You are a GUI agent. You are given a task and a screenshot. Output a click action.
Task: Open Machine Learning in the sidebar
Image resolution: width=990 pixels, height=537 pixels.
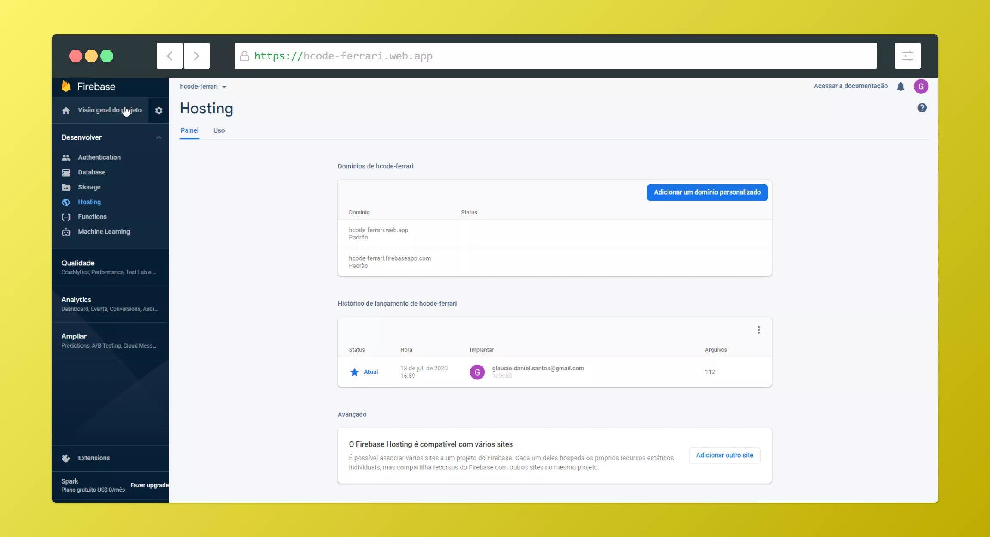pyautogui.click(x=104, y=232)
